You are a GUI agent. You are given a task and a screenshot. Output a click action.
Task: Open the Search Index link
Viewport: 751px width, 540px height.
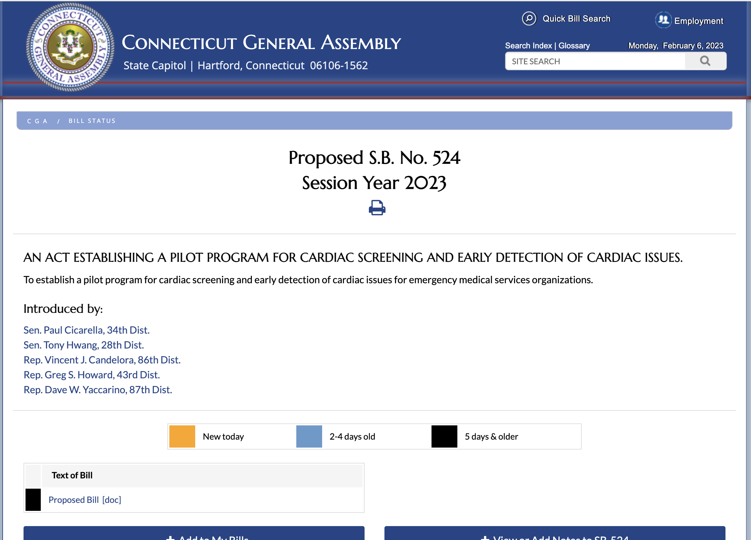coord(528,46)
